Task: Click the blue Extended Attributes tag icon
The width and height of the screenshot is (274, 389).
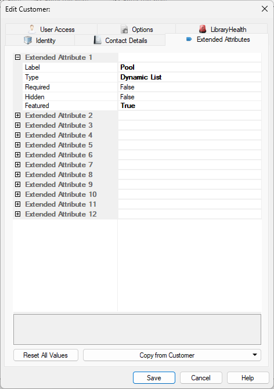Action: tap(189, 39)
